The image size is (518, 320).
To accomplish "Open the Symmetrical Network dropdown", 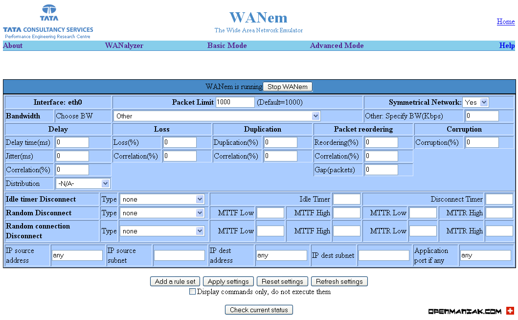I will pyautogui.click(x=475, y=102).
